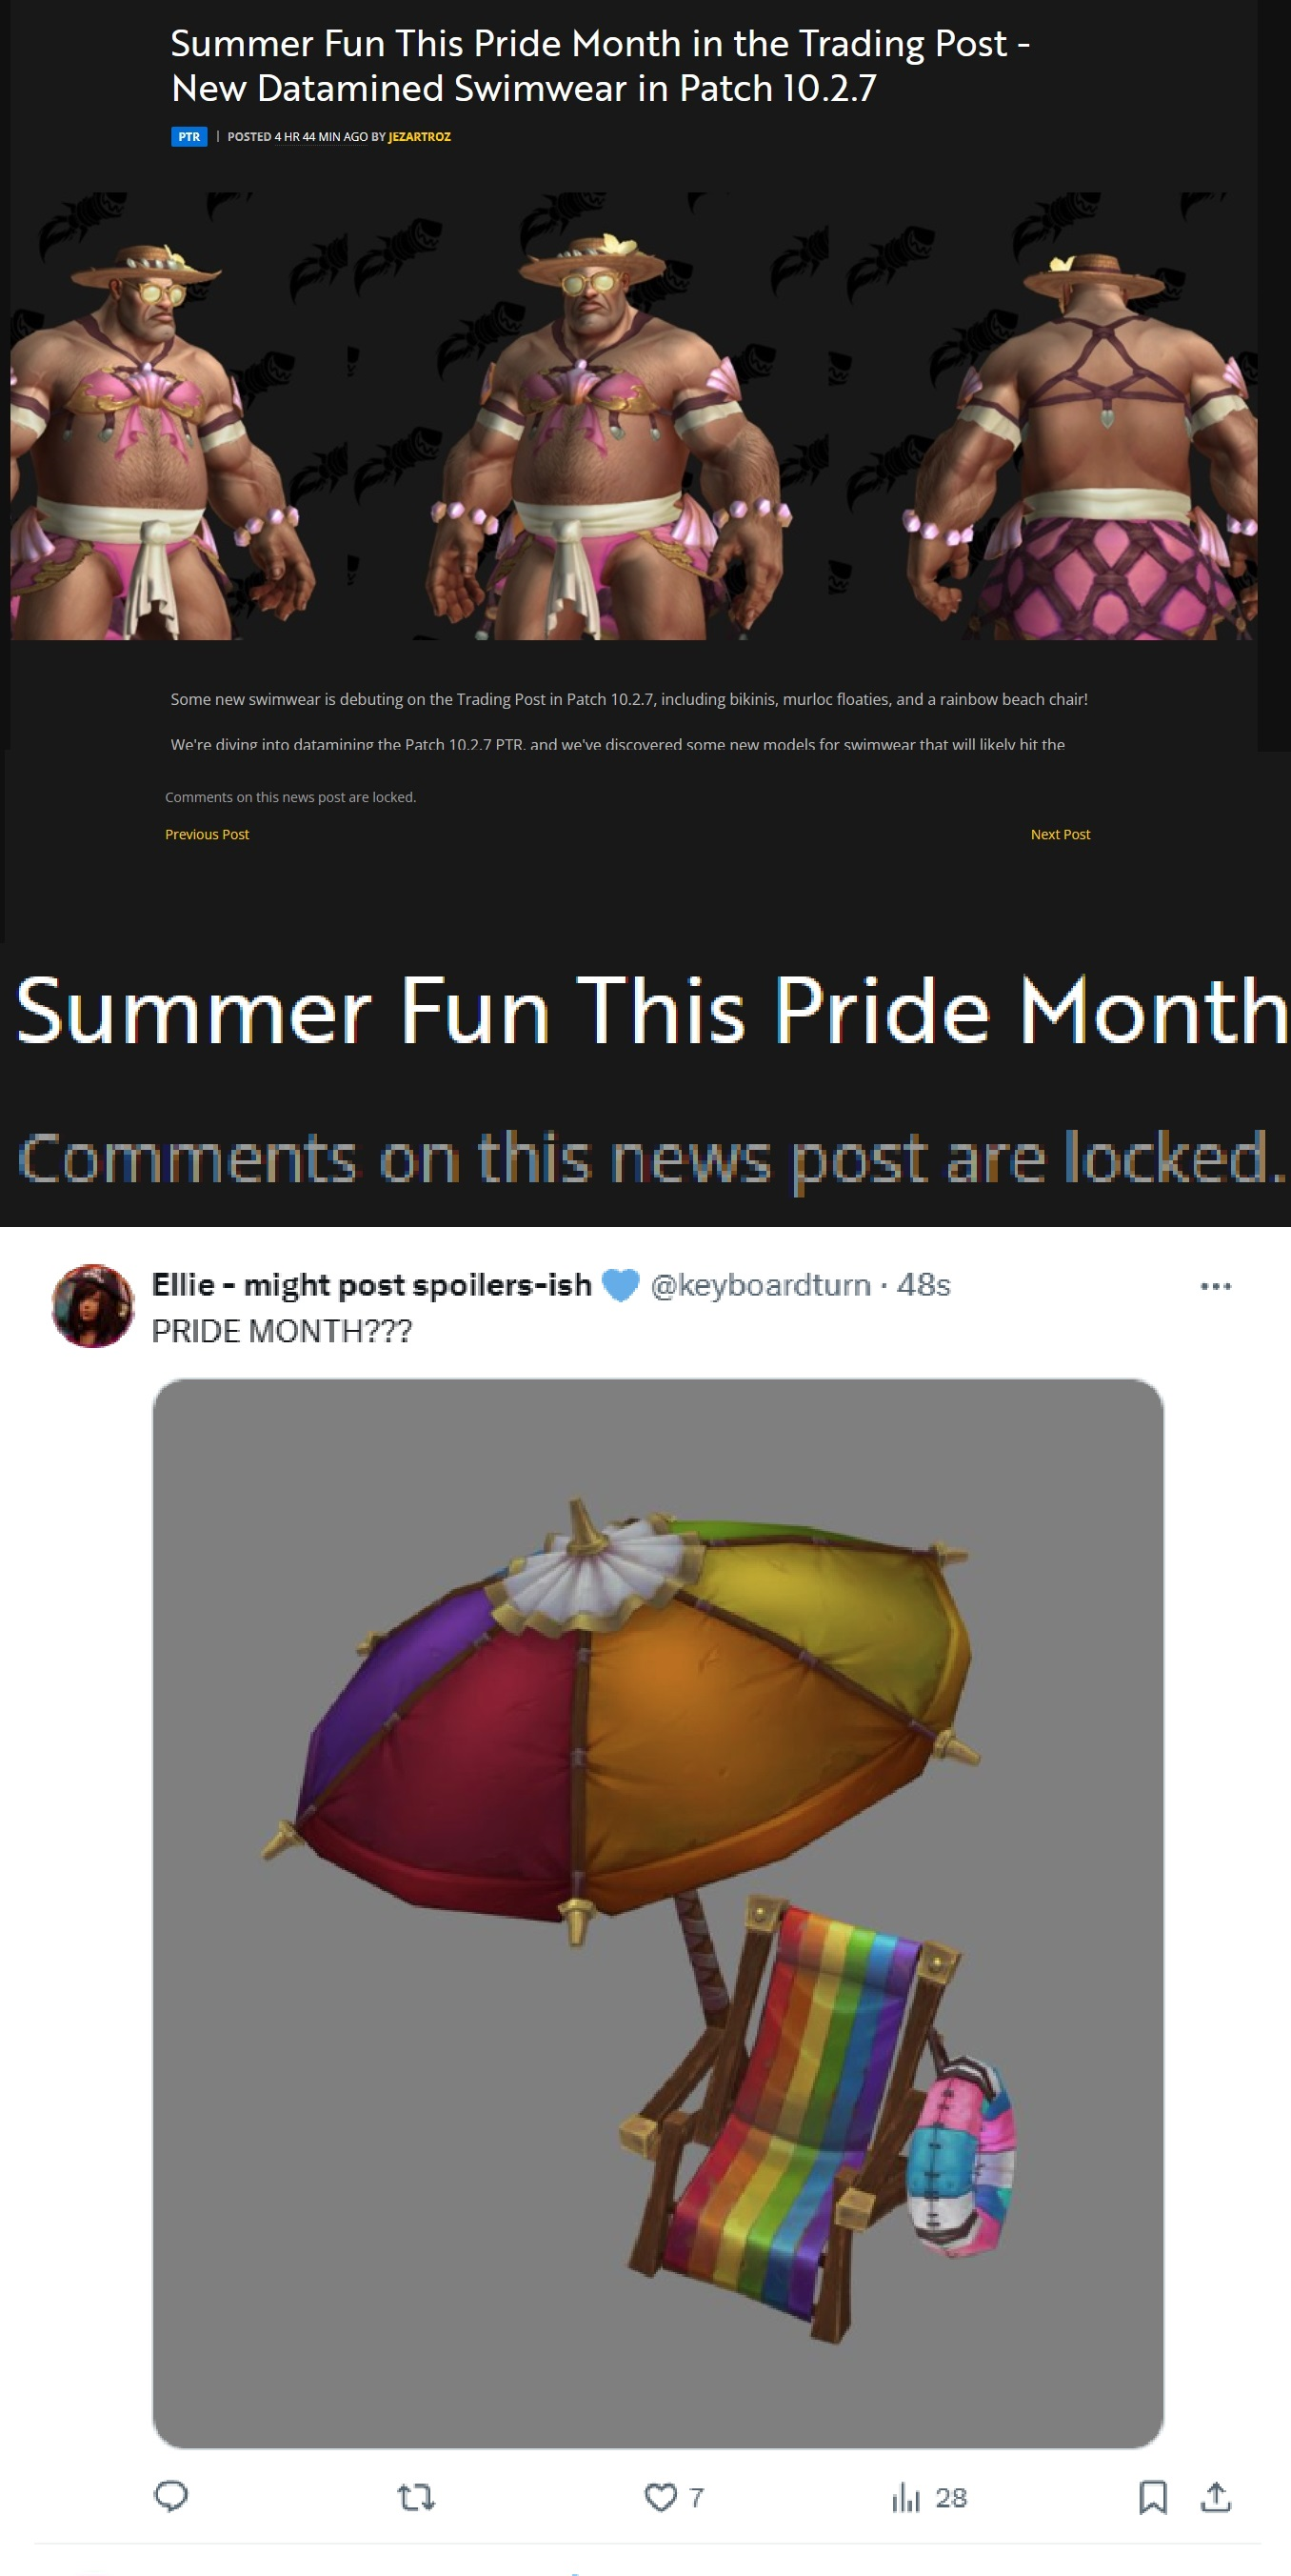The width and height of the screenshot is (1291, 2576).
Task: Like the tweet with the heart icon
Action: click(x=661, y=2497)
